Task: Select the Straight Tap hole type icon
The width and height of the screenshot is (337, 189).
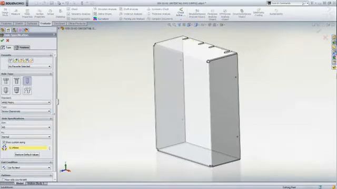Action: tap(6, 90)
